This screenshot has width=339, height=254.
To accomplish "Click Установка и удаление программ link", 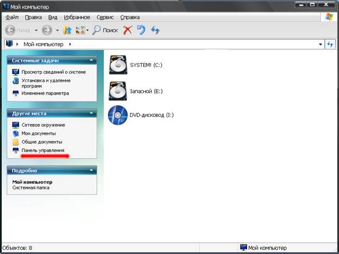I will tap(46, 83).
